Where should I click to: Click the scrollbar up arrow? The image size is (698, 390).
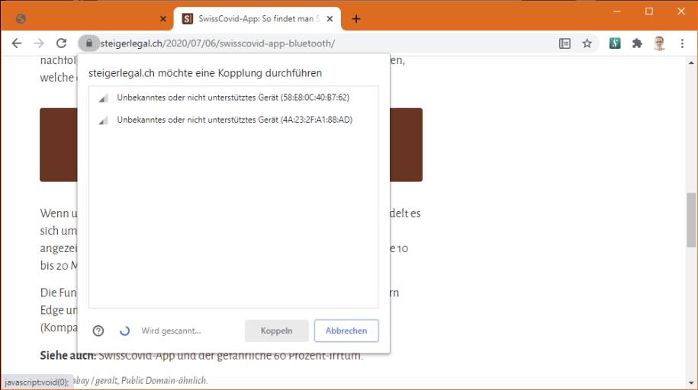[x=691, y=62]
